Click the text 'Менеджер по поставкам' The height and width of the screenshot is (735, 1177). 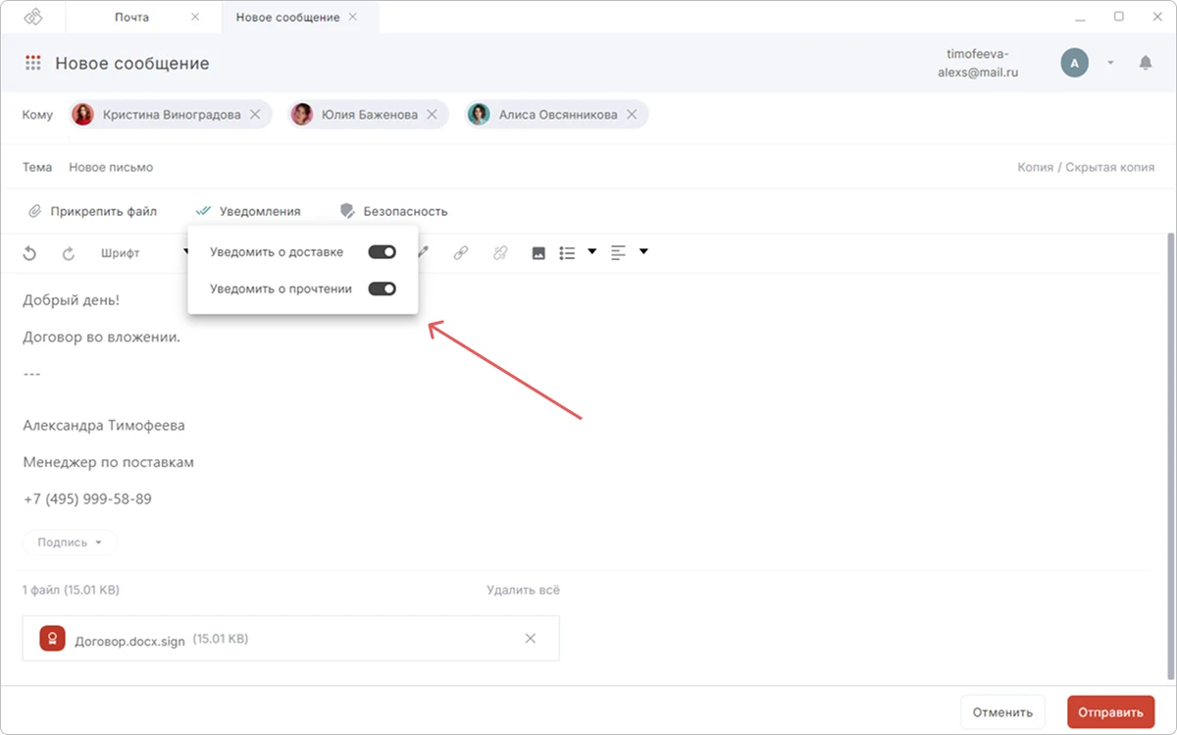pos(108,462)
